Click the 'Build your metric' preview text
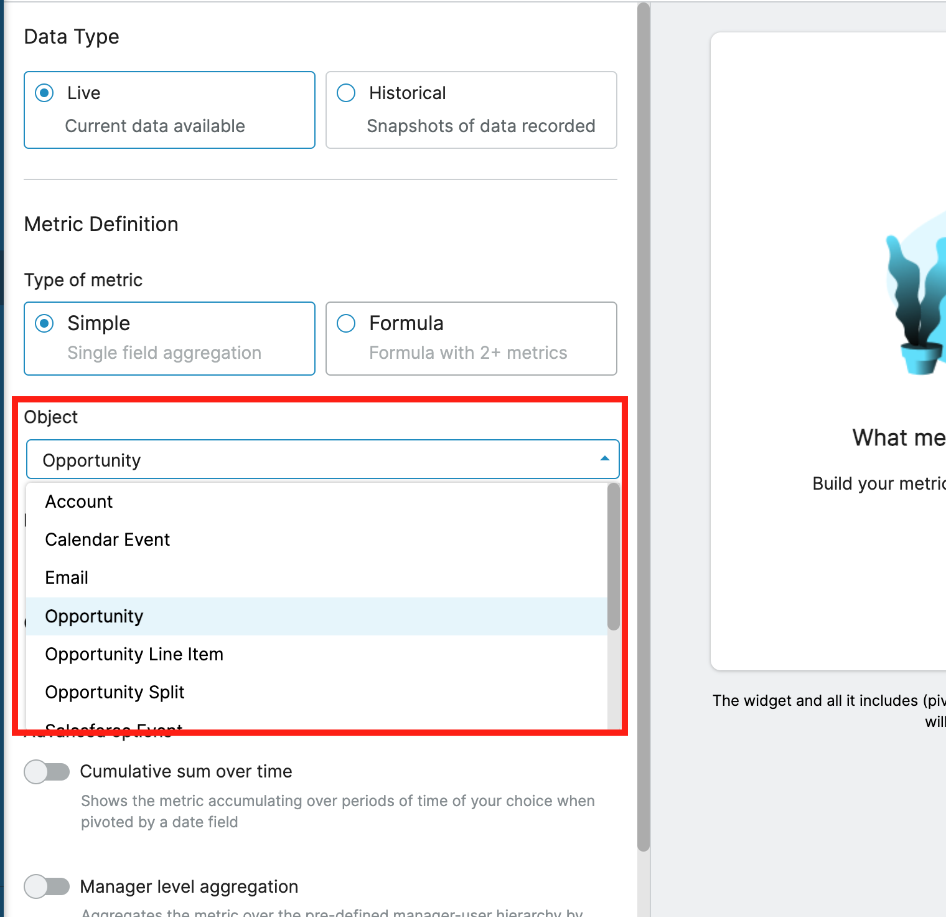The width and height of the screenshot is (946, 917). 879,483
